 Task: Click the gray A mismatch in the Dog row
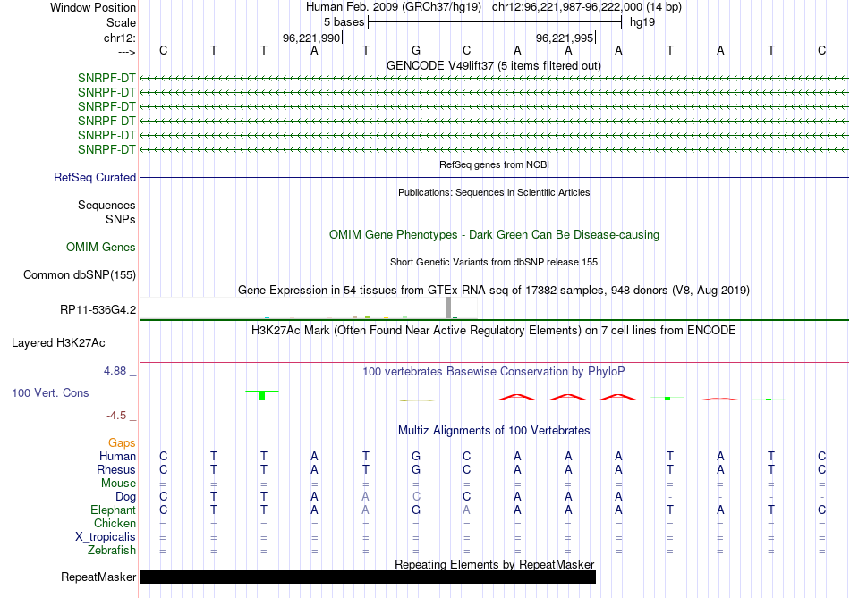tap(365, 497)
